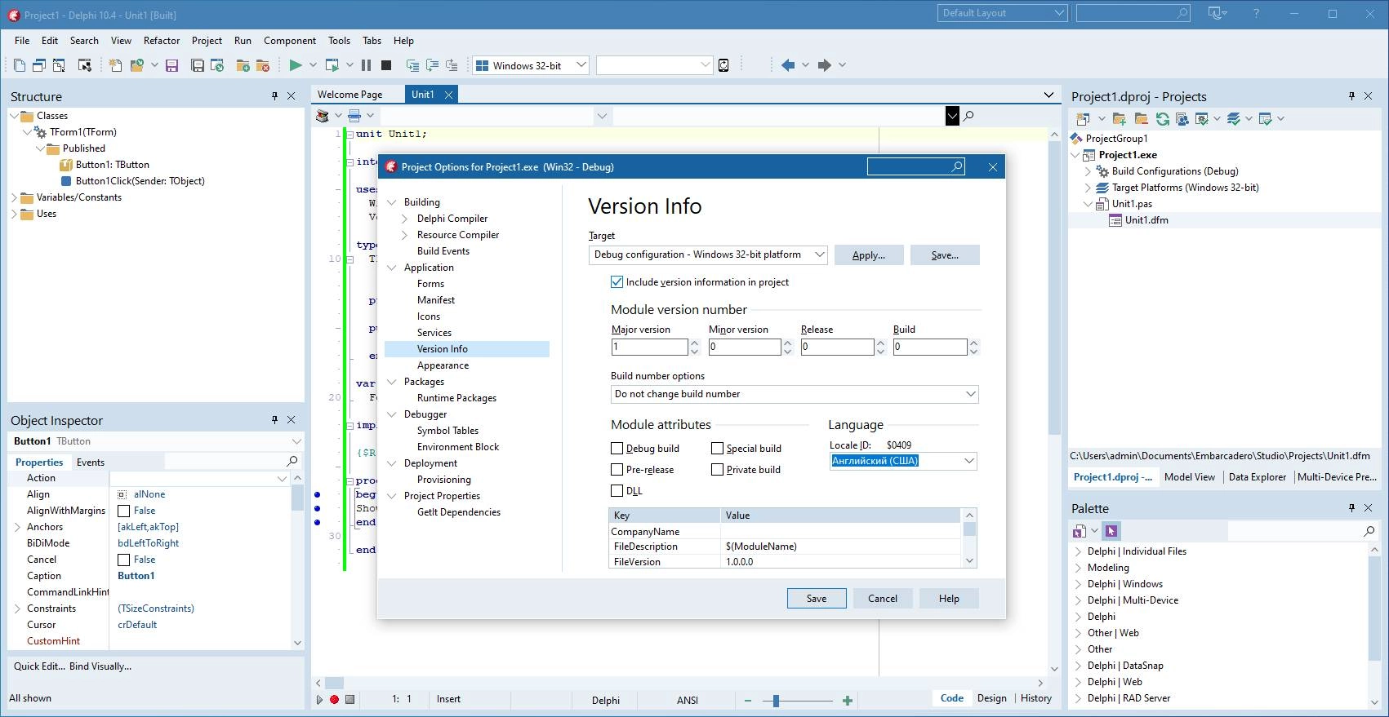Viewport: 1389px width, 717px height.
Task: Enable the Private build checkbox
Action: [717, 470]
